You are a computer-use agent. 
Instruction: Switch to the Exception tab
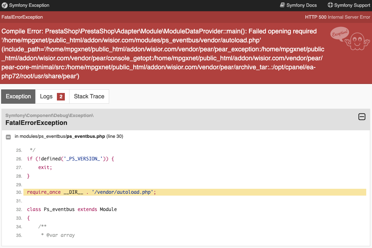18,97
